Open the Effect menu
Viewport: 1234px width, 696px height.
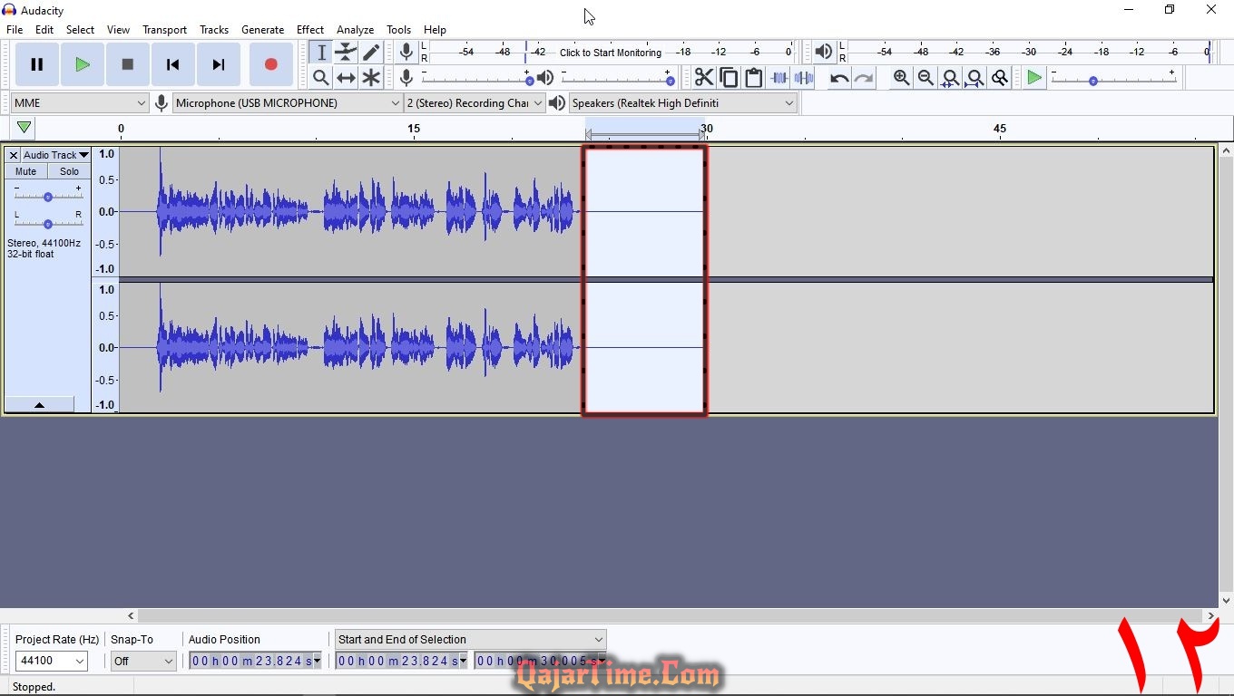(x=309, y=30)
